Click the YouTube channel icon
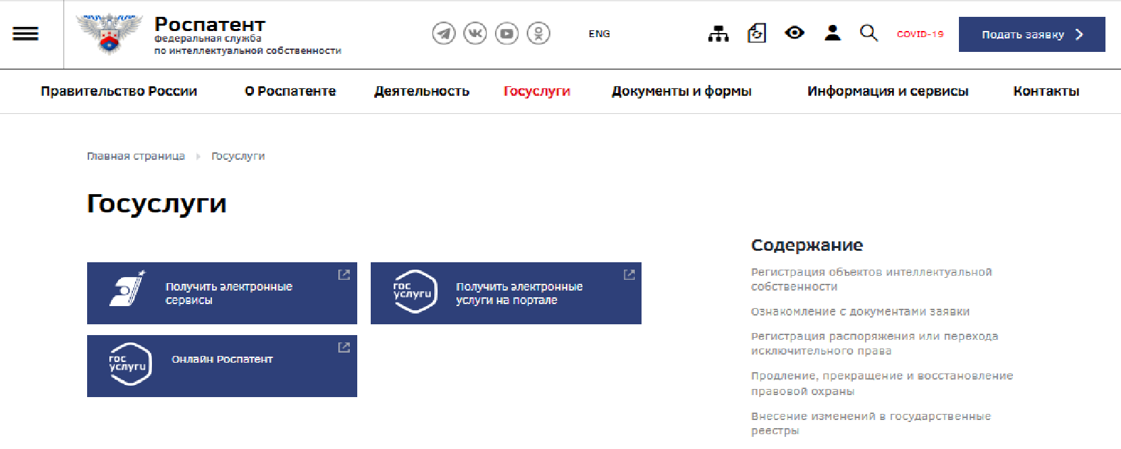The width and height of the screenshot is (1121, 449). (x=506, y=33)
